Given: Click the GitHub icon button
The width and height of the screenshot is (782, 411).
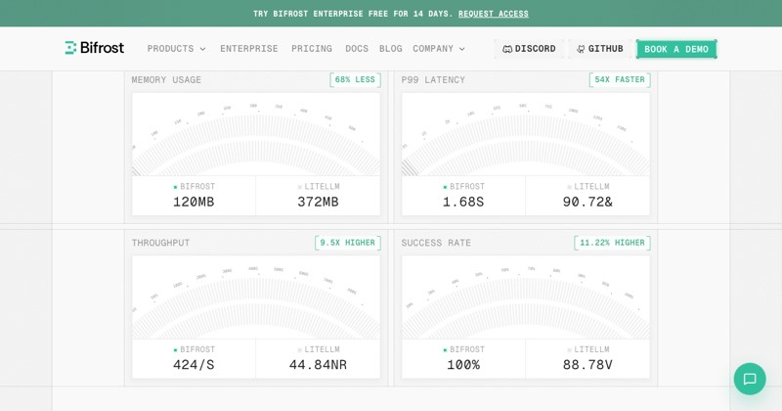Looking at the screenshot, I should (x=600, y=49).
